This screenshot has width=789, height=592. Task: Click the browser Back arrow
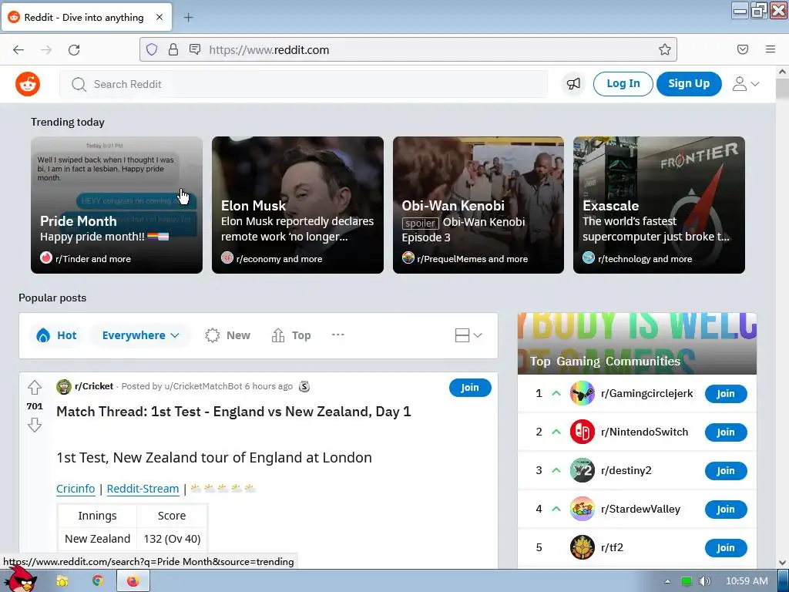pyautogui.click(x=18, y=49)
